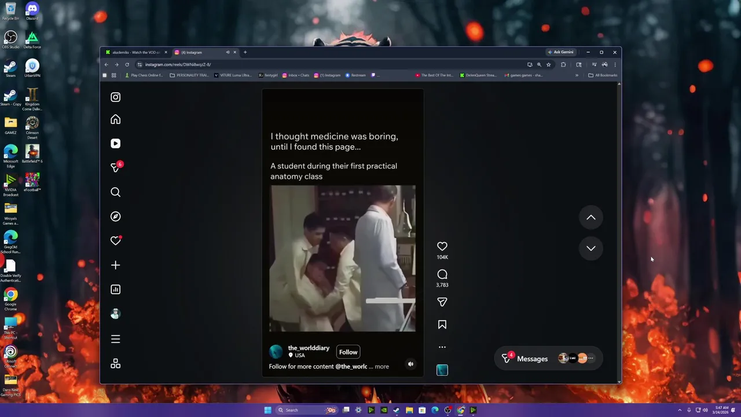Open PERSONALITY TRAI... bookmarks folder

pyautogui.click(x=189, y=75)
